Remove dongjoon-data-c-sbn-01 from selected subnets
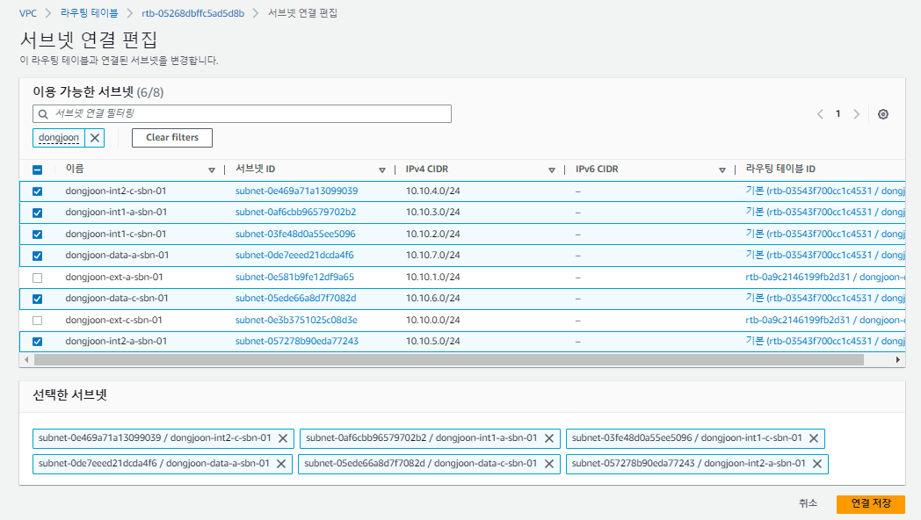921x520 pixels. point(549,464)
